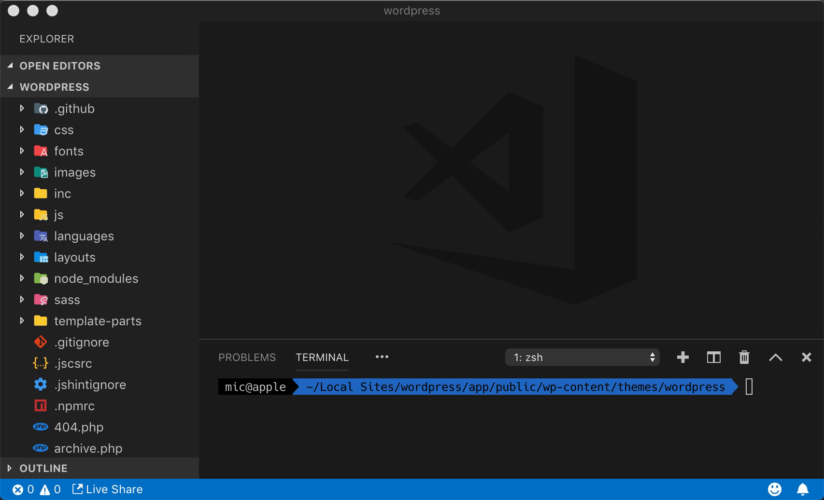Screen dimensions: 824x500
Task: Click the sass folder icon
Action: pos(41,300)
